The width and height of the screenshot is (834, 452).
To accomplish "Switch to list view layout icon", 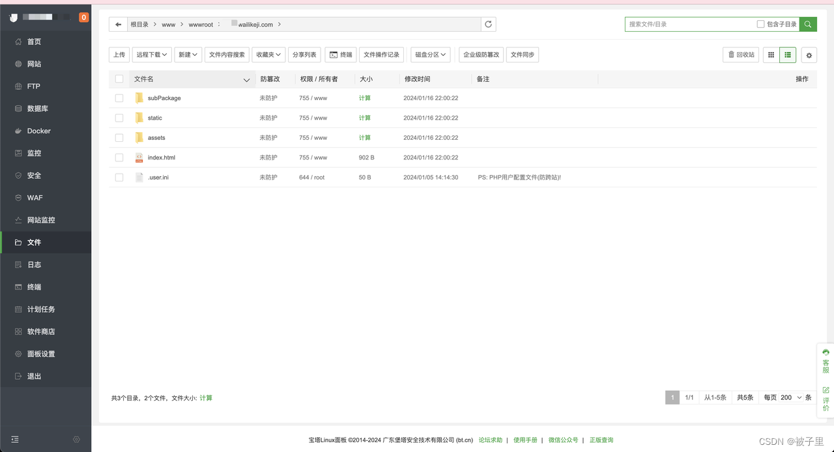I will pos(788,55).
